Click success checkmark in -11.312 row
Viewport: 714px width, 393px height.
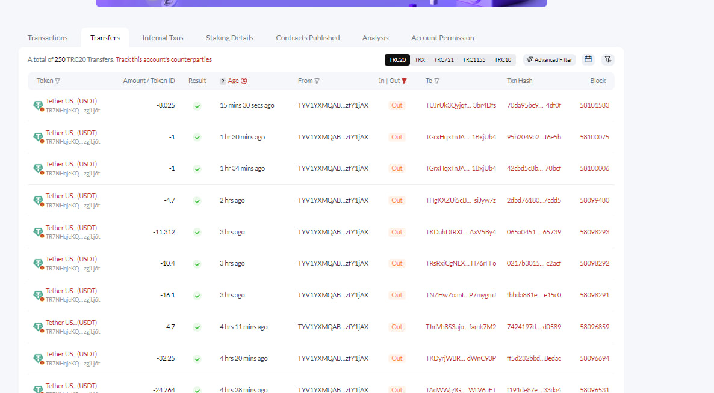point(197,232)
